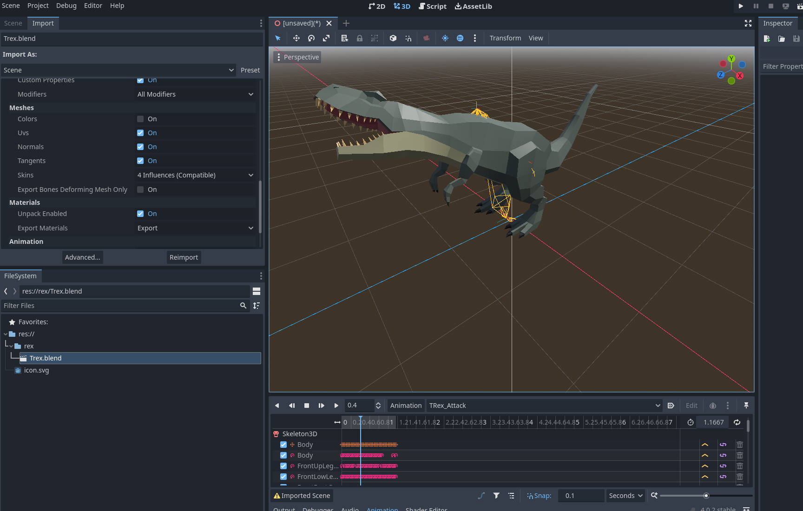803x511 pixels.
Task: Switch to the Scene dock tab
Action: (13, 23)
